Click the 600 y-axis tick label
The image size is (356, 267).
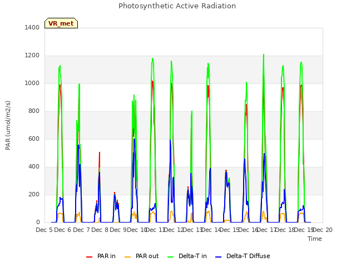point(34,139)
